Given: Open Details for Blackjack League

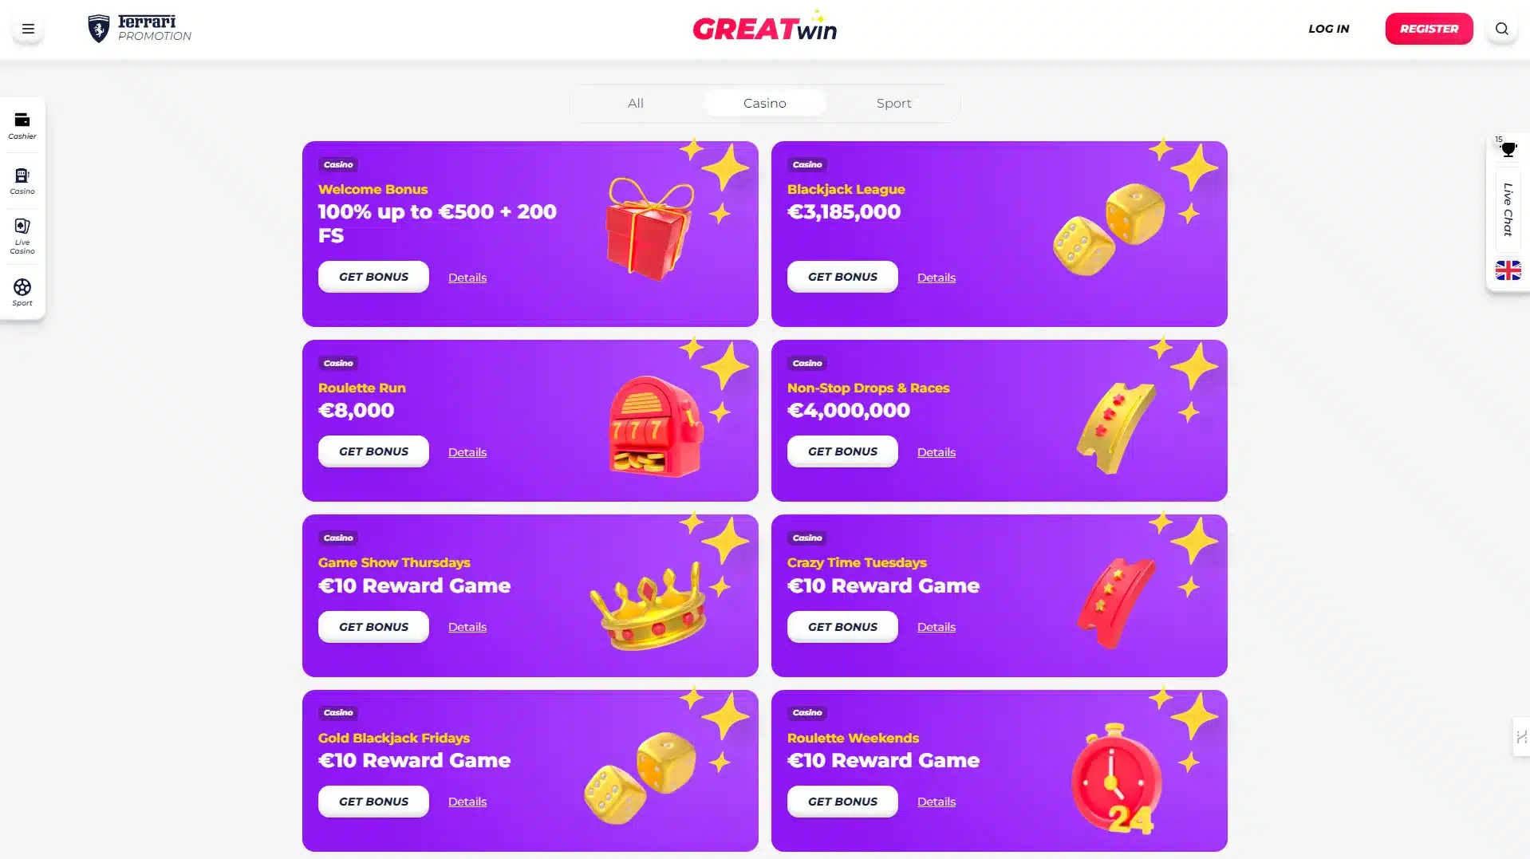Looking at the screenshot, I should point(936,278).
